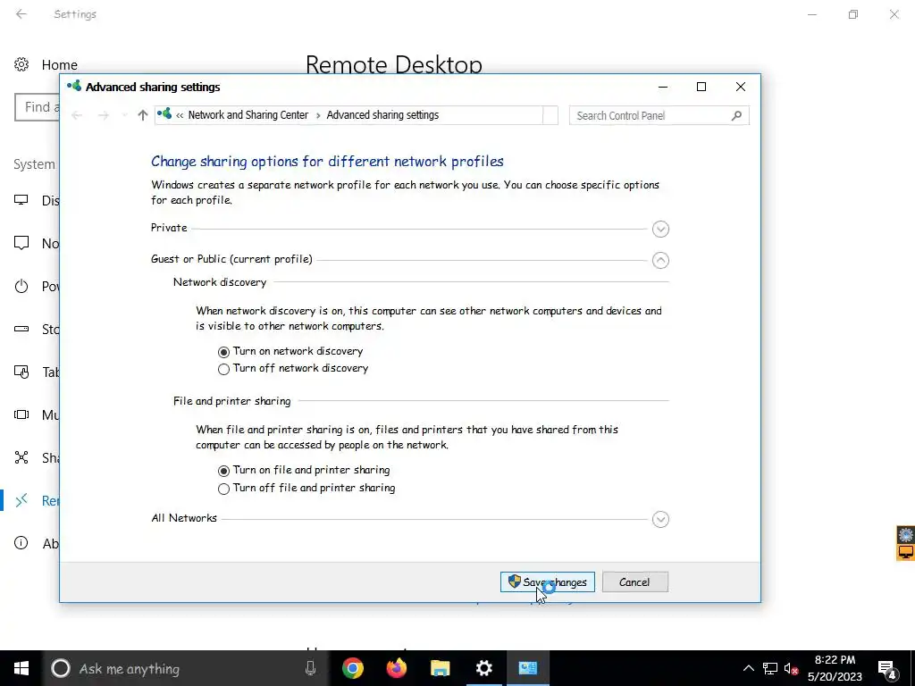Screen dimensions: 915x686
Task: Click the Control Panel taskbar icon
Action: [528, 668]
